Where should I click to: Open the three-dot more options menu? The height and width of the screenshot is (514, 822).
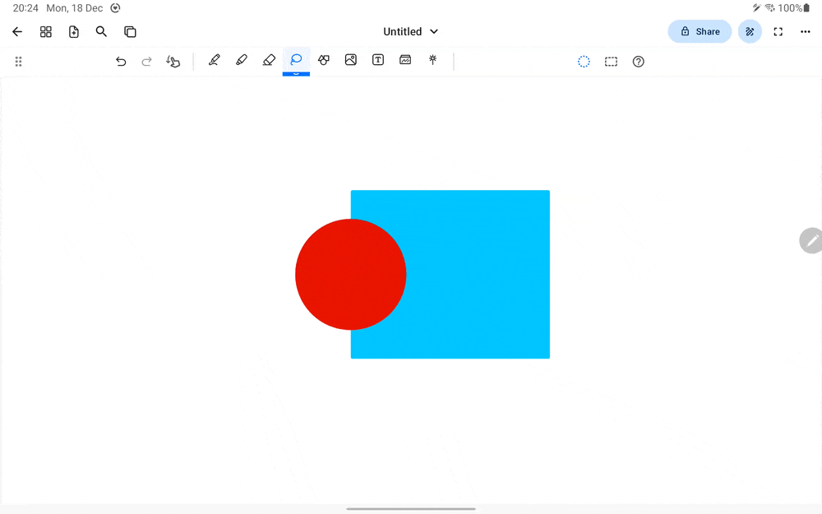click(806, 32)
